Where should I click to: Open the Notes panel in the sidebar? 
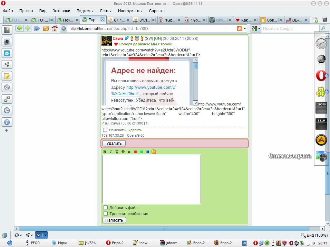pyautogui.click(x=7, y=76)
